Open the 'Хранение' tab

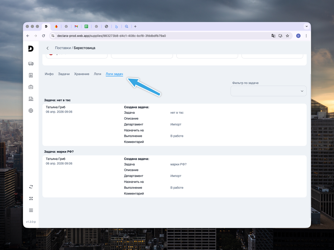[82, 74]
